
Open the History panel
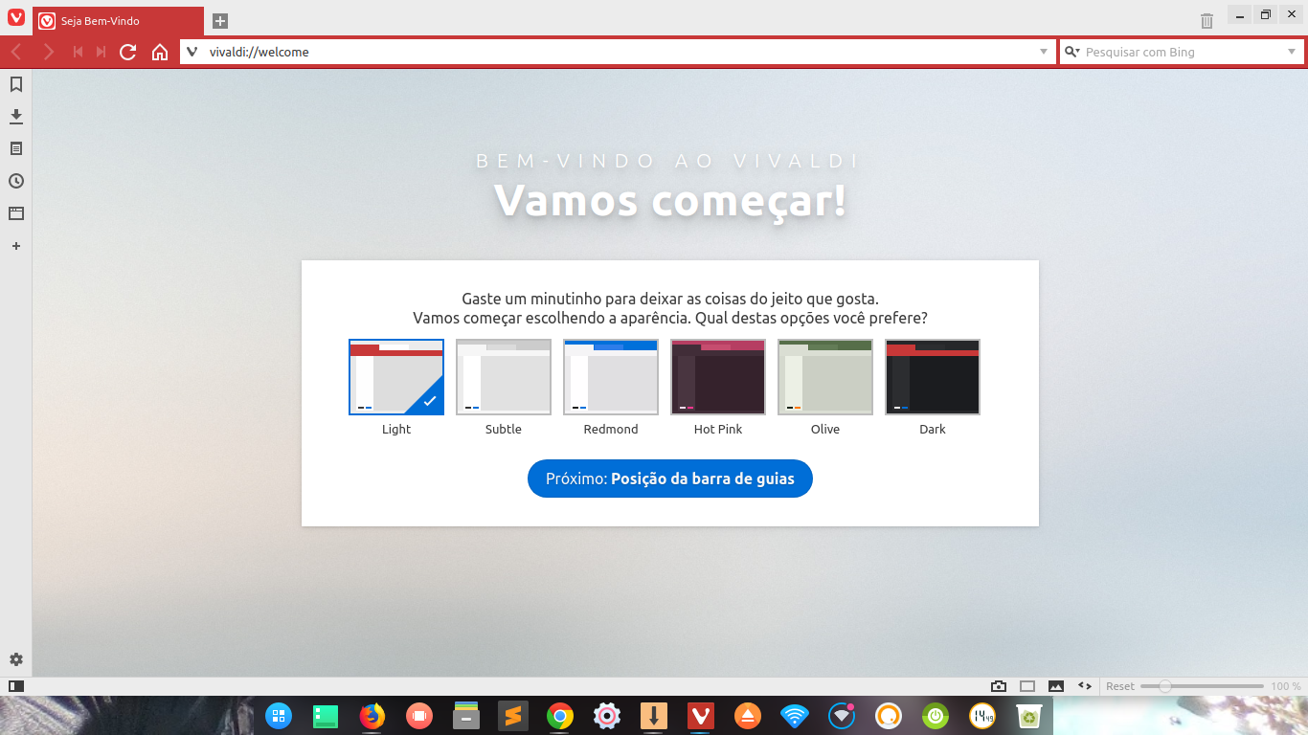point(16,181)
